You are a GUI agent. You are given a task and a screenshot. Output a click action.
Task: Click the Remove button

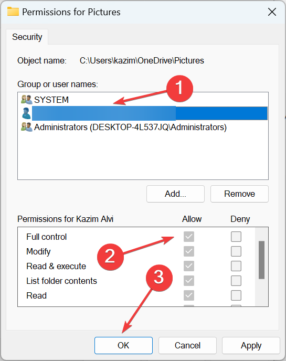239,194
